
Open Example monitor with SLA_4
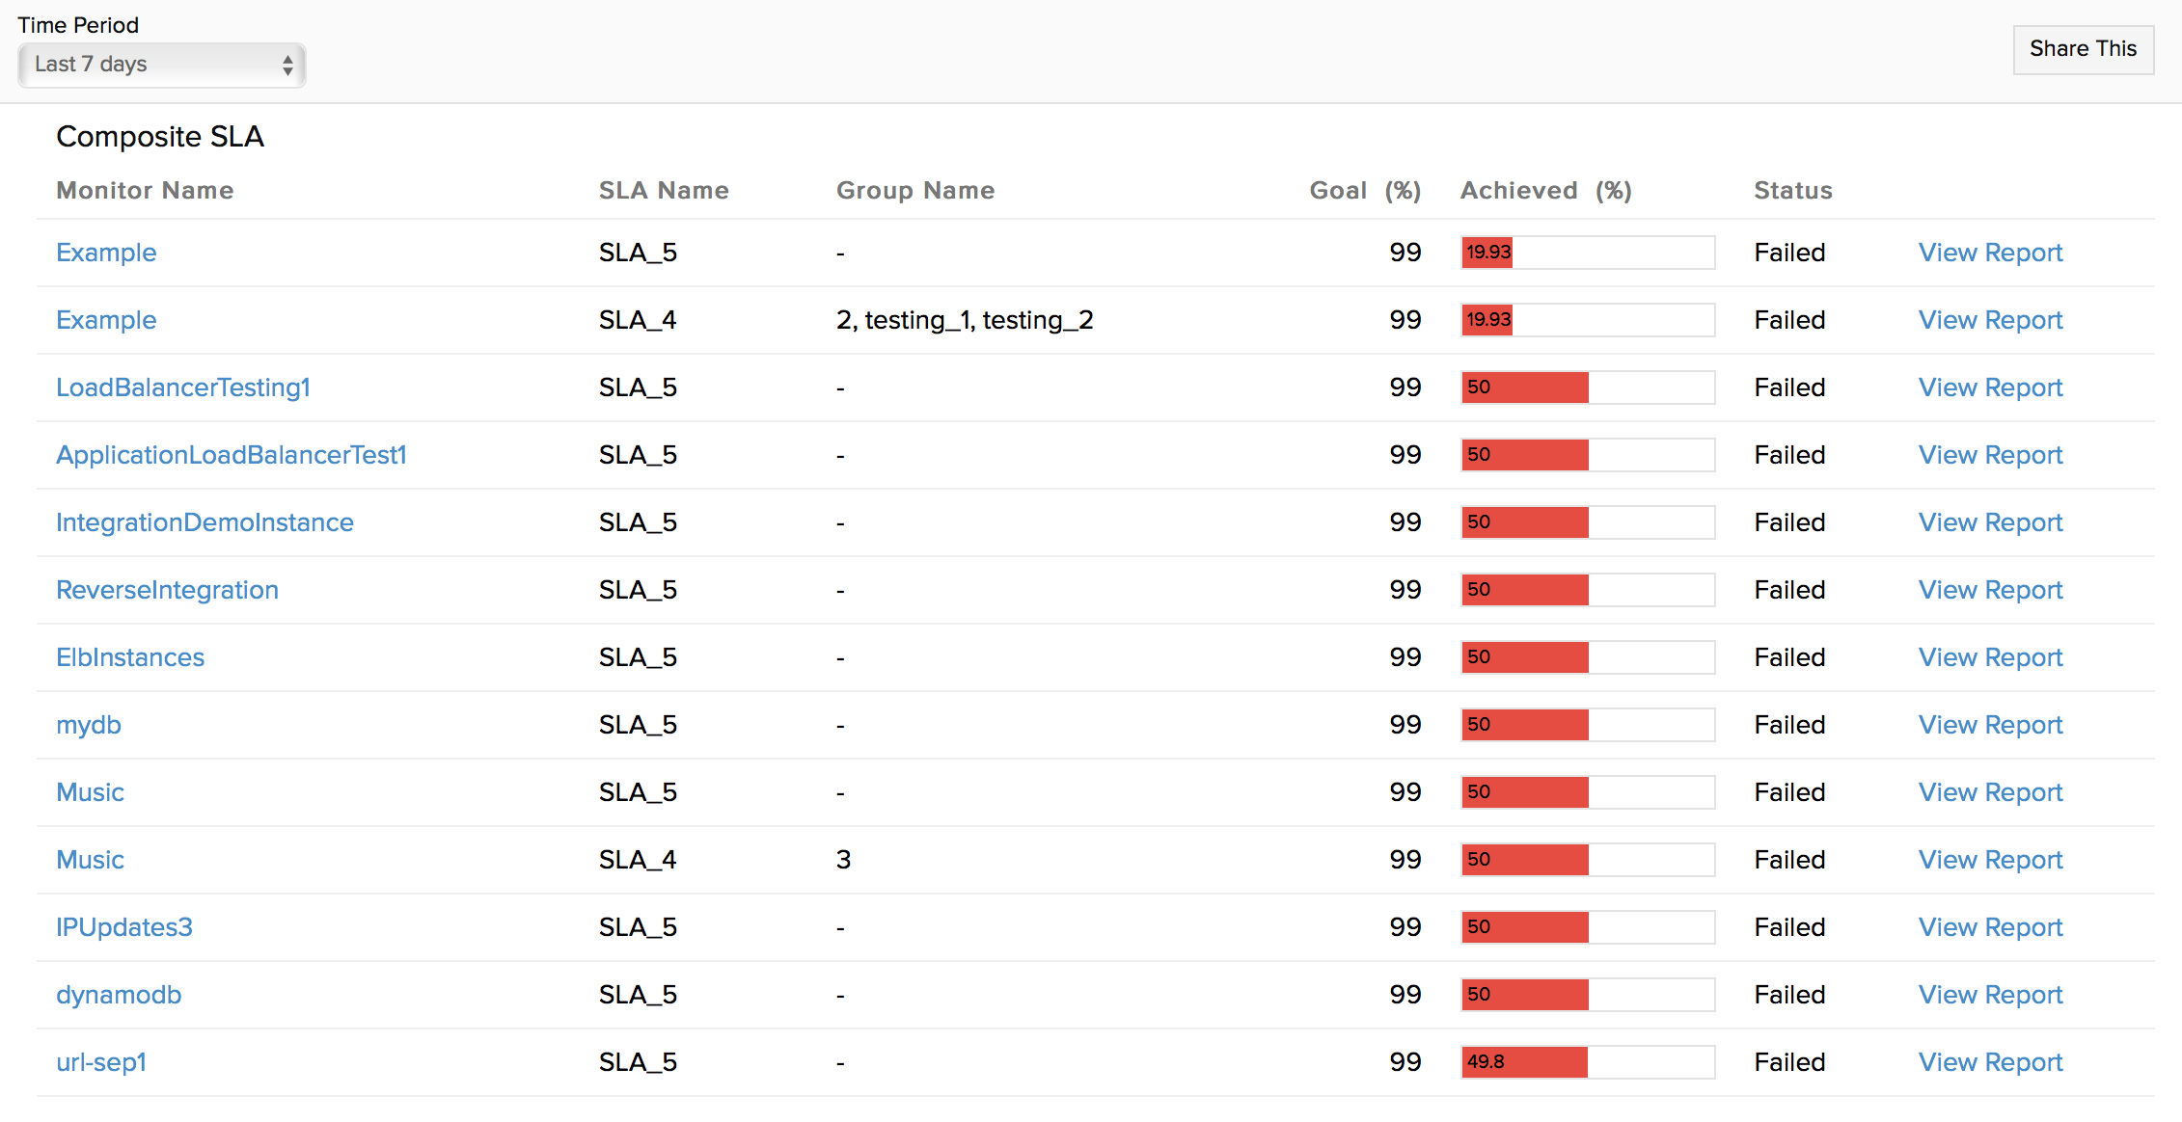coord(106,320)
